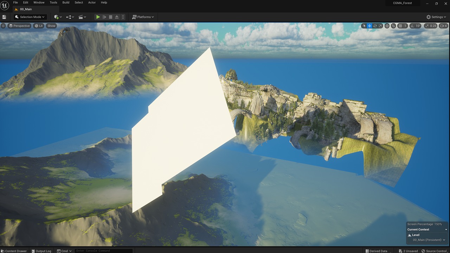Open the Source Control menu
Viewport: 450px width, 253px height.
tap(434, 251)
